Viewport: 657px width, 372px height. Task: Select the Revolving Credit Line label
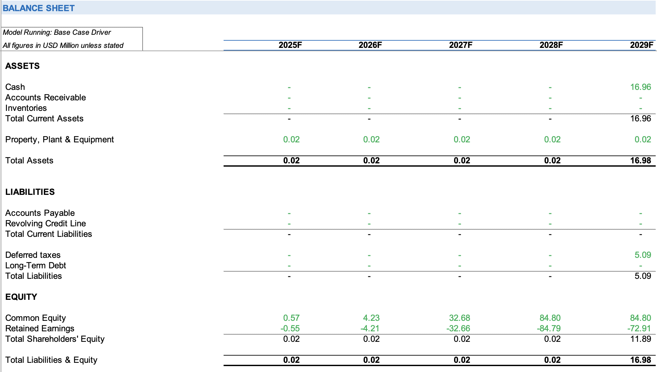click(x=46, y=223)
